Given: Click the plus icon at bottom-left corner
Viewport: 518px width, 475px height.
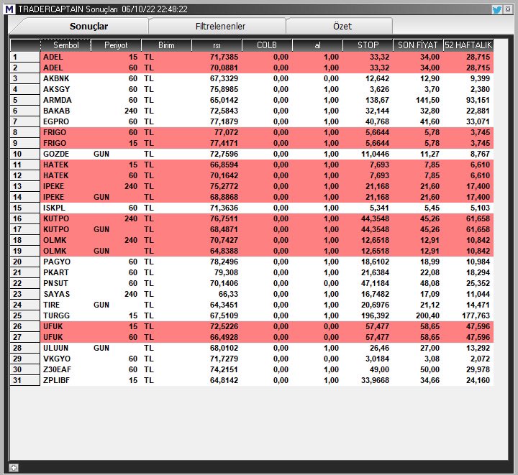Looking at the screenshot, I should tap(14, 468).
